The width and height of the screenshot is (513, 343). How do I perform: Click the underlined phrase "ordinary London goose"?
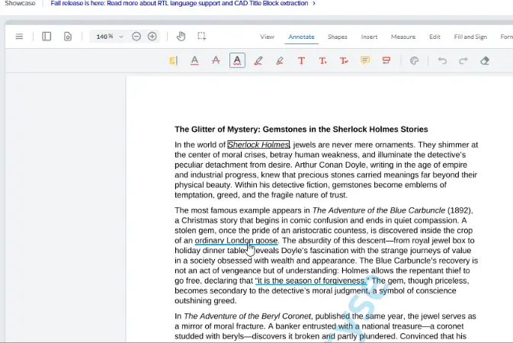[236, 241]
